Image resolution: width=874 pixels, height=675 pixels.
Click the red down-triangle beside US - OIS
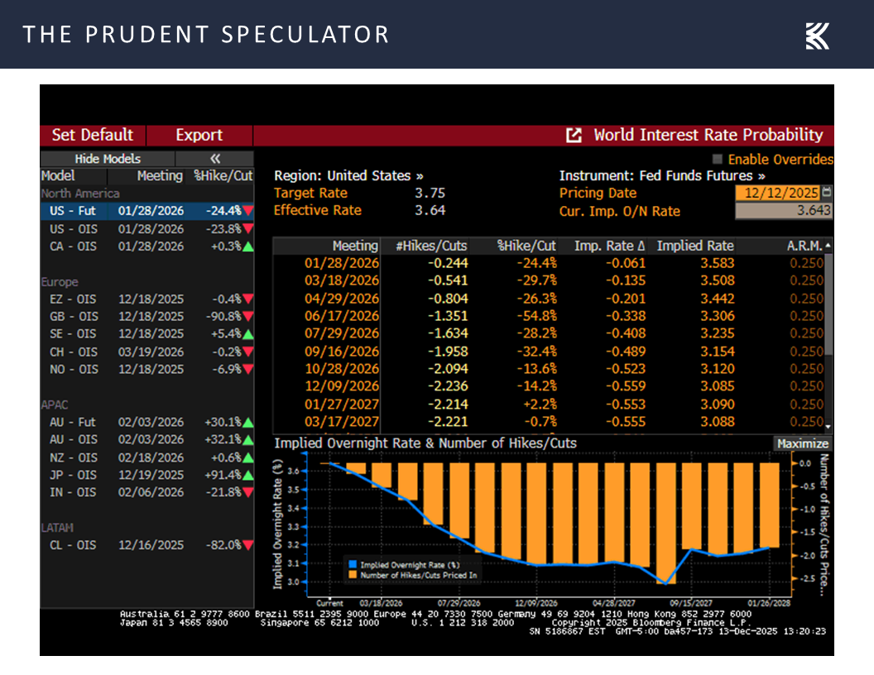click(x=247, y=228)
